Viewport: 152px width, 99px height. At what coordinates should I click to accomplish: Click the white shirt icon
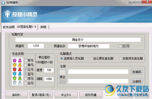click(x=15, y=82)
